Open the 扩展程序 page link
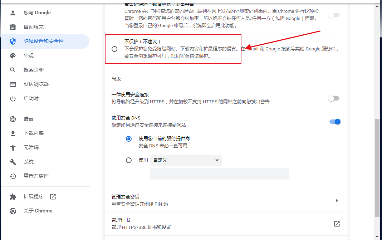Image resolution: width=382 pixels, height=240 pixels. pyautogui.click(x=45, y=197)
